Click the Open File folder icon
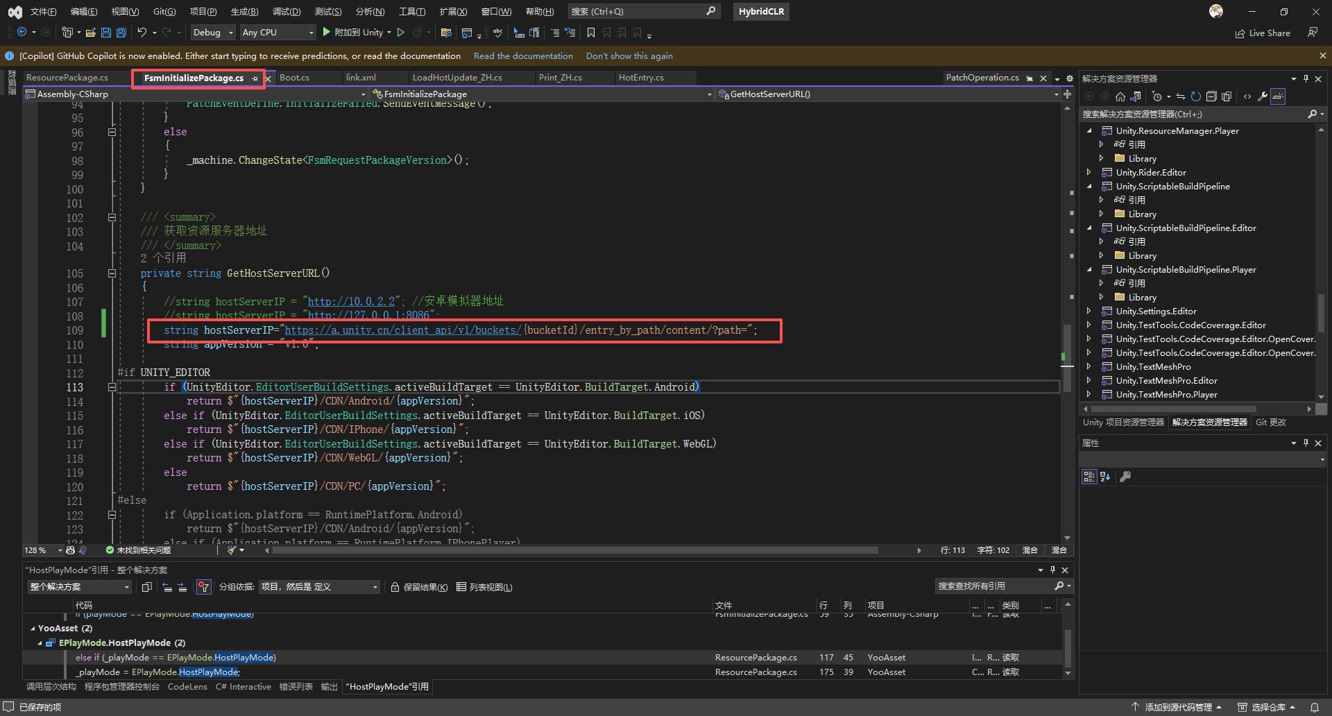The width and height of the screenshot is (1332, 716). pyautogui.click(x=90, y=33)
